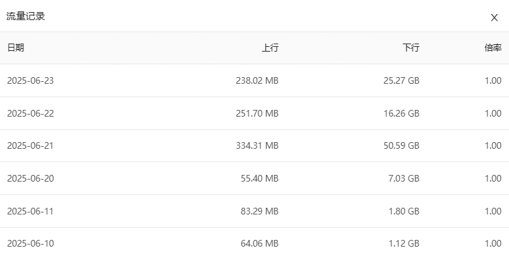Click the 流量记录 dialog title
This screenshot has width=509, height=254.
coord(25,16)
